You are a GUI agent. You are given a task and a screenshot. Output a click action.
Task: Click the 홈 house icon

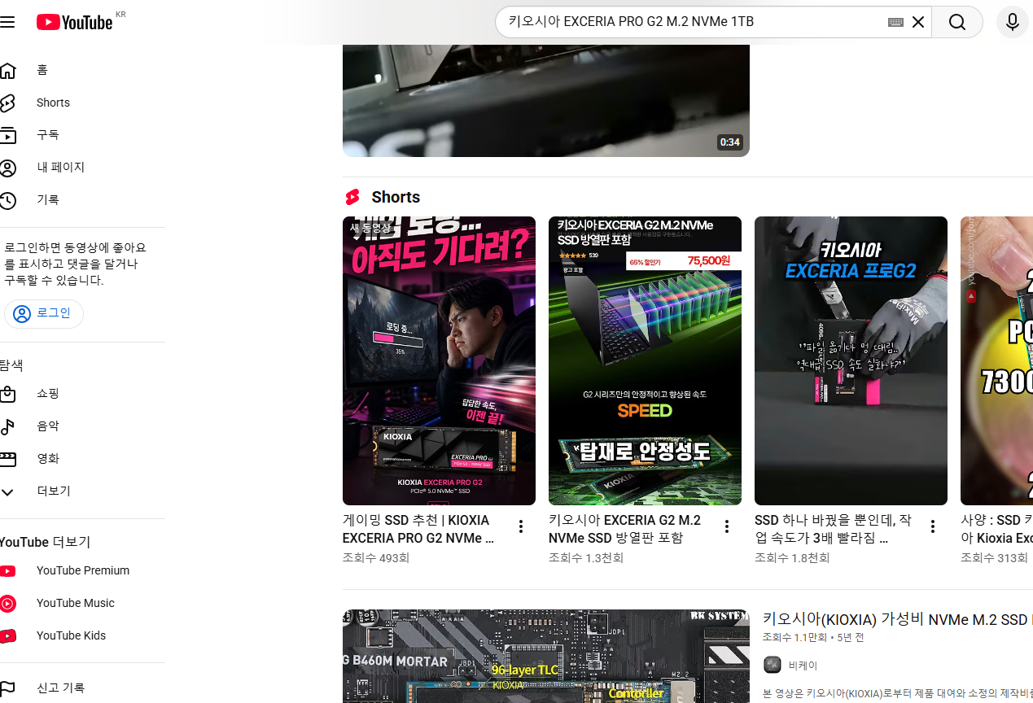pyautogui.click(x=7, y=70)
